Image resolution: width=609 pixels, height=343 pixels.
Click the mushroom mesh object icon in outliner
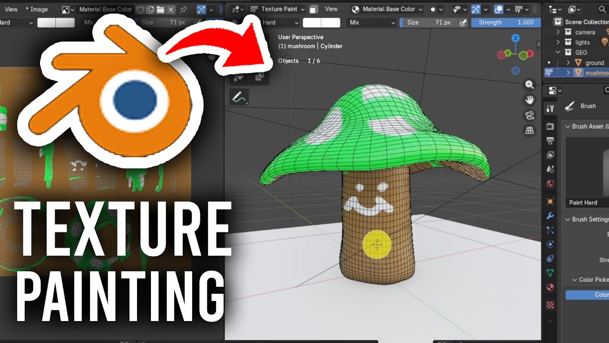(x=579, y=73)
